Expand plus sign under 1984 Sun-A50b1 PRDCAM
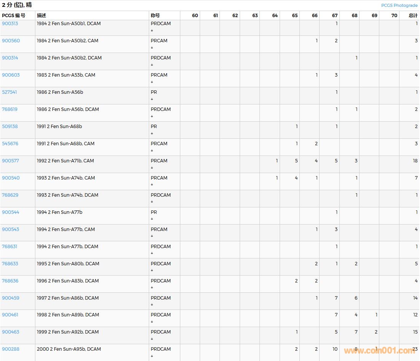The width and height of the screenshot is (420, 361). tap(152, 30)
